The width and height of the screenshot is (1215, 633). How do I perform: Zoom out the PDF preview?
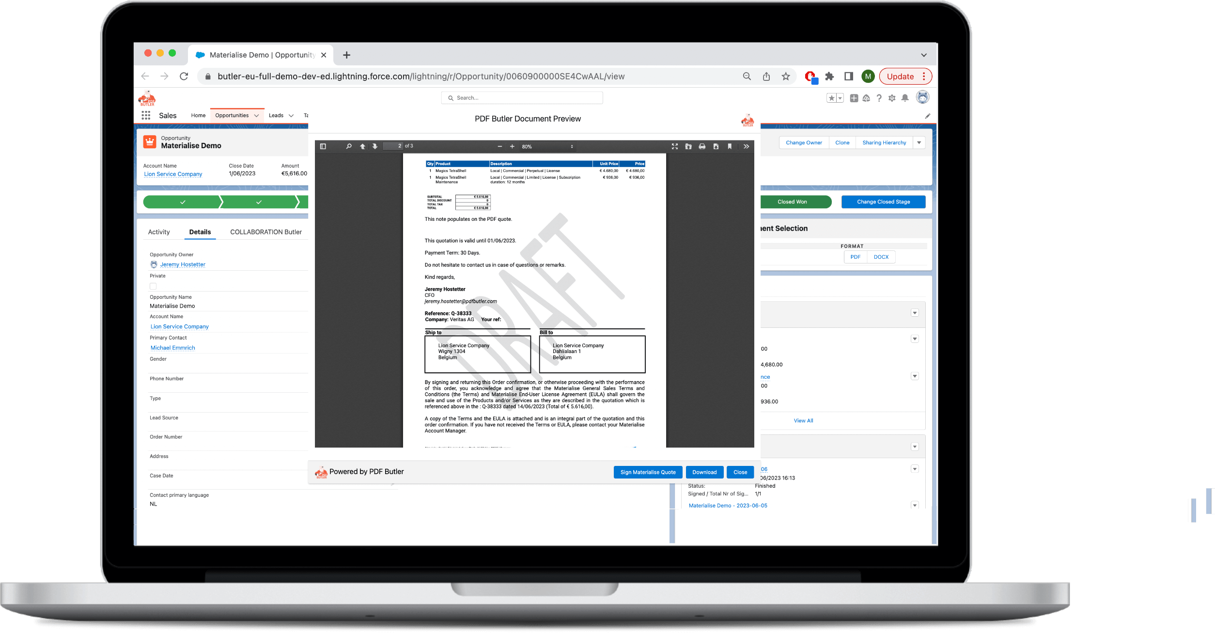point(499,146)
